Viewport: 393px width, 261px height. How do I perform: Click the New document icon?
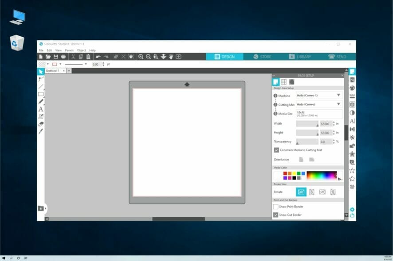[x=41, y=57]
